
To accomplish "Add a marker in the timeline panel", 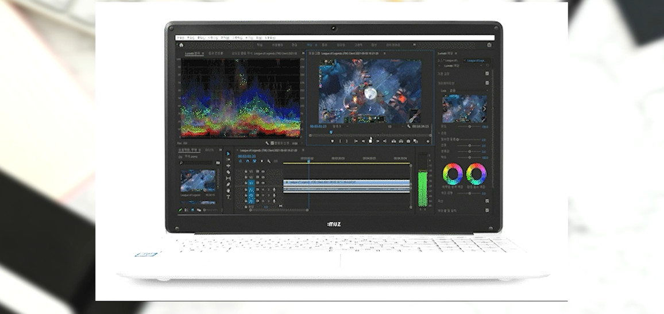I will pyautogui.click(x=262, y=161).
